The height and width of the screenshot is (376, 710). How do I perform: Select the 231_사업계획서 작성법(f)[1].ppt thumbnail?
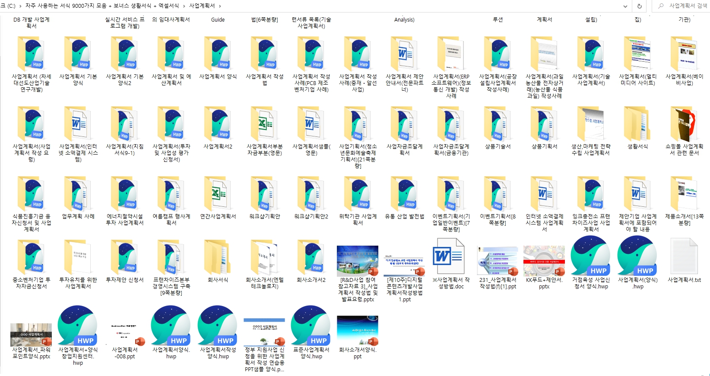pos(498,261)
